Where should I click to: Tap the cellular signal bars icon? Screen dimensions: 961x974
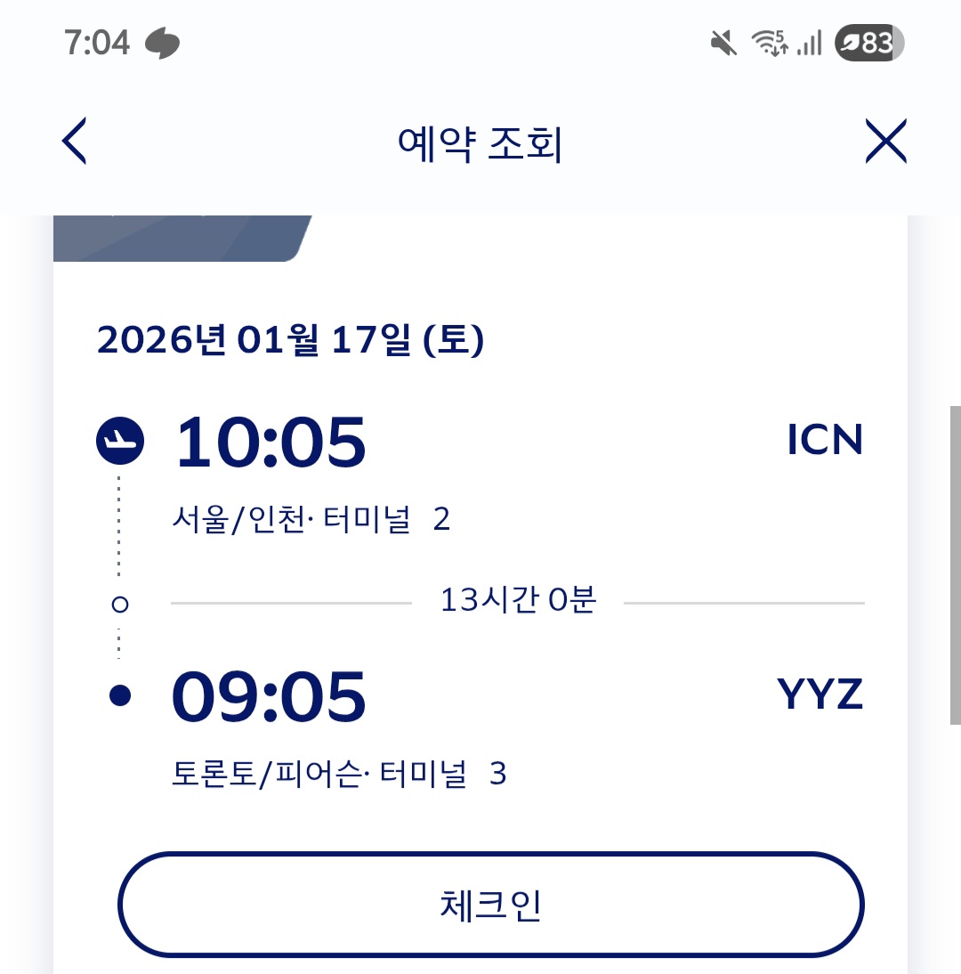pos(810,43)
